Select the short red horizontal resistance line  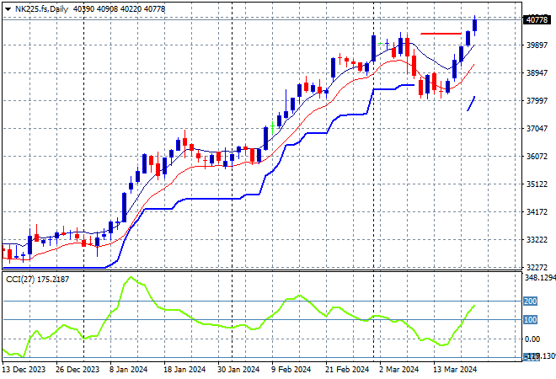(441, 34)
